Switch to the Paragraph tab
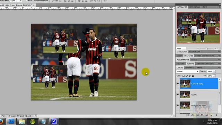Image resolution: width=222 pixels, height=125 pixels. [x=195, y=52]
